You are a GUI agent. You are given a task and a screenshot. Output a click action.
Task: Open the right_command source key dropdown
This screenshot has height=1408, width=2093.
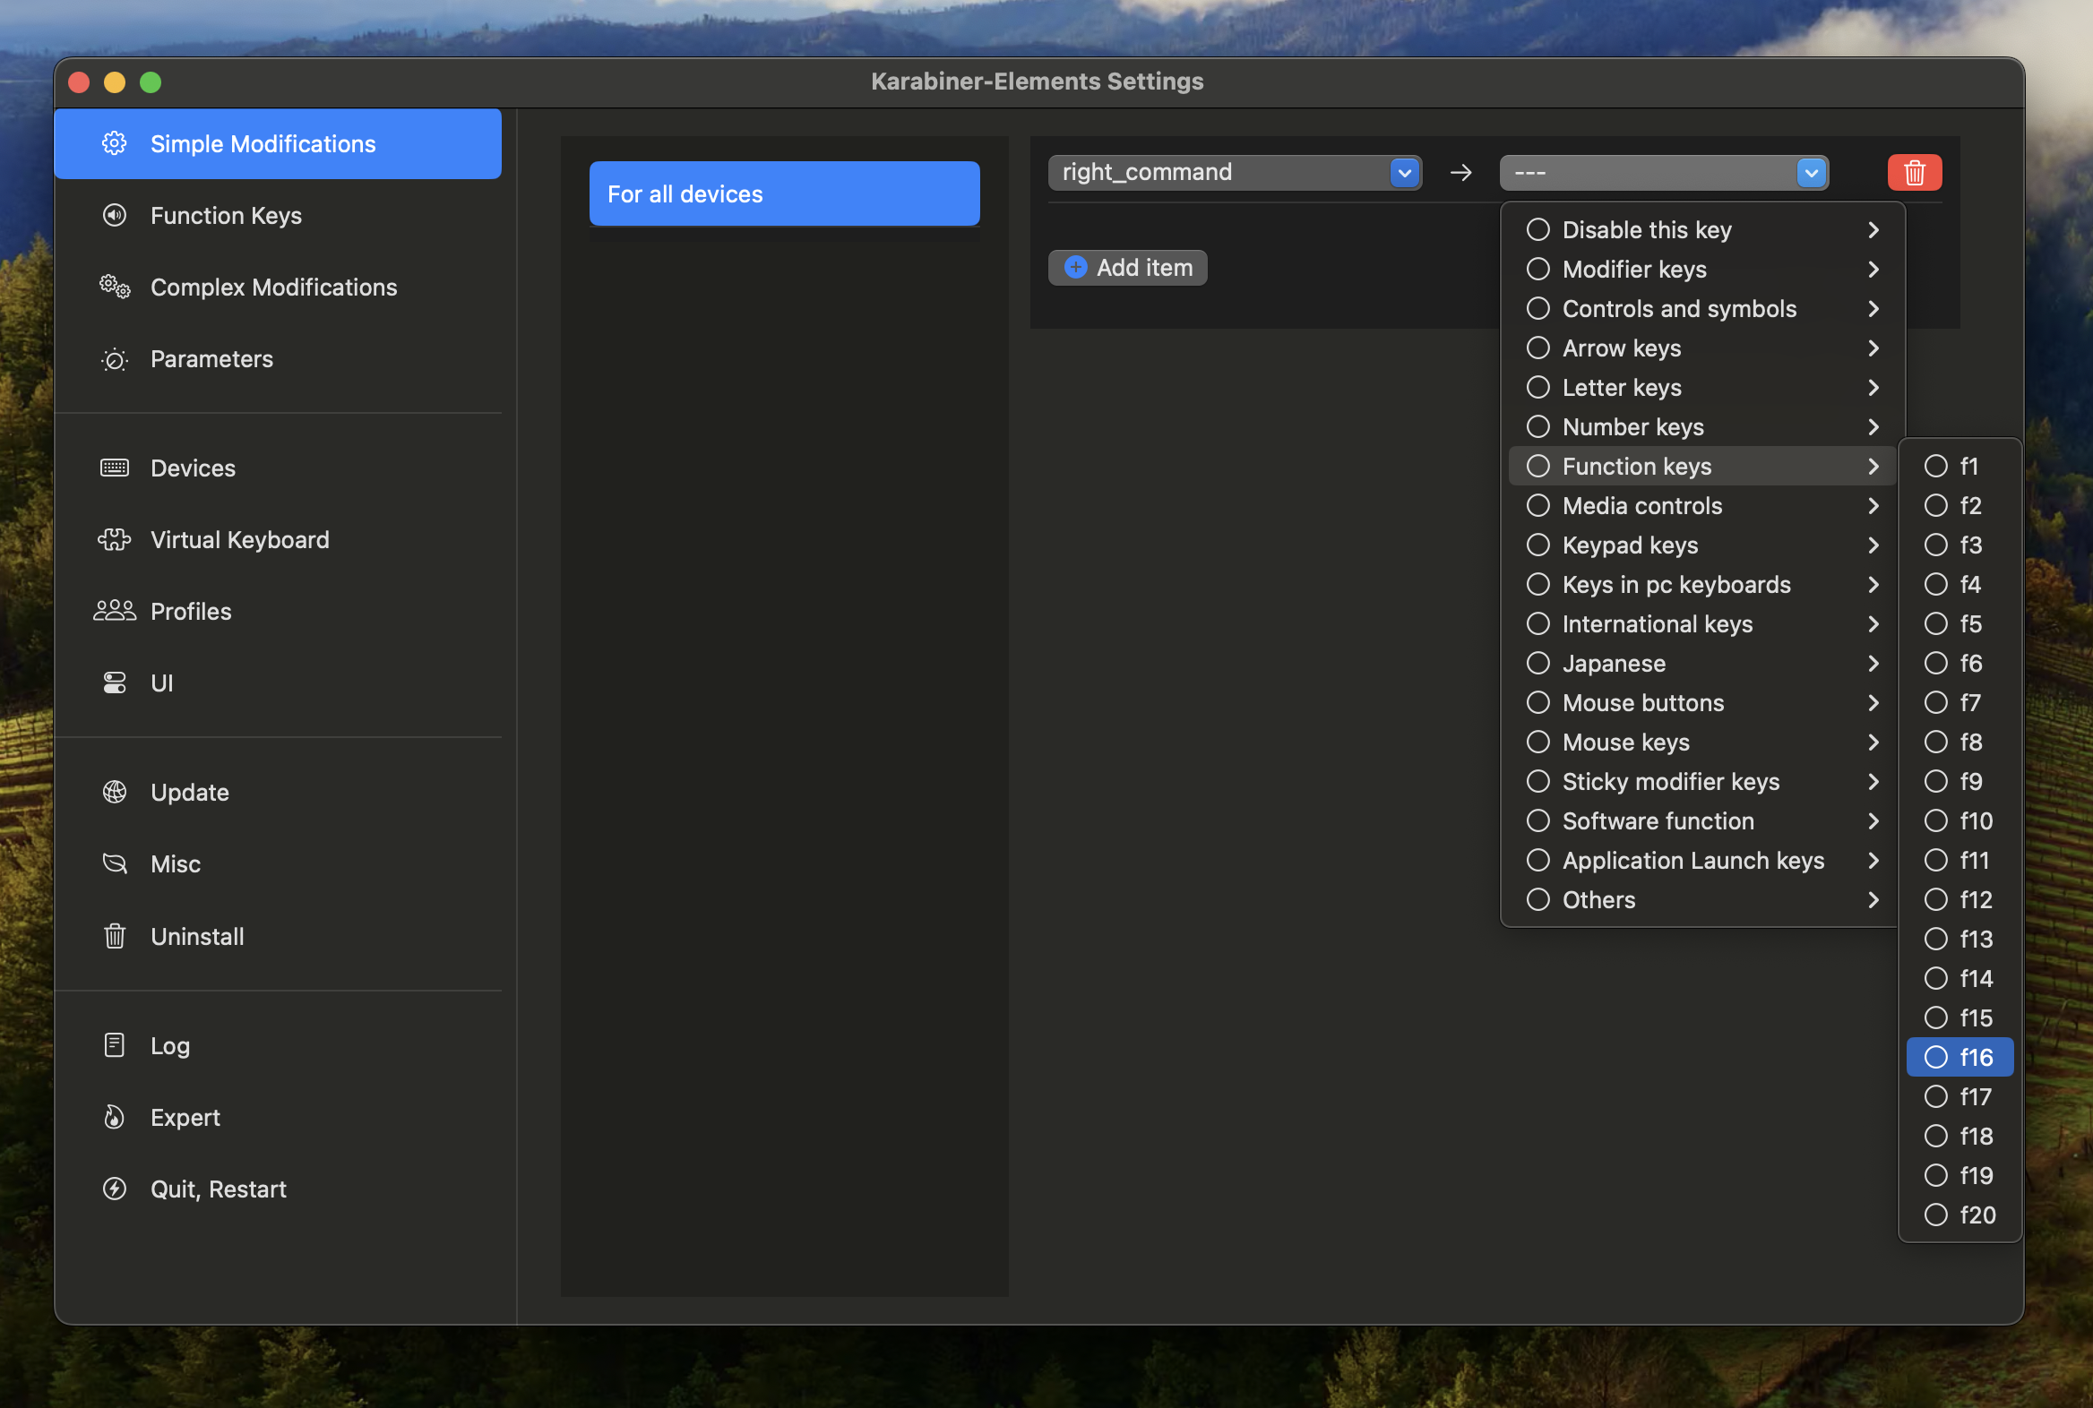pyautogui.click(x=1234, y=172)
